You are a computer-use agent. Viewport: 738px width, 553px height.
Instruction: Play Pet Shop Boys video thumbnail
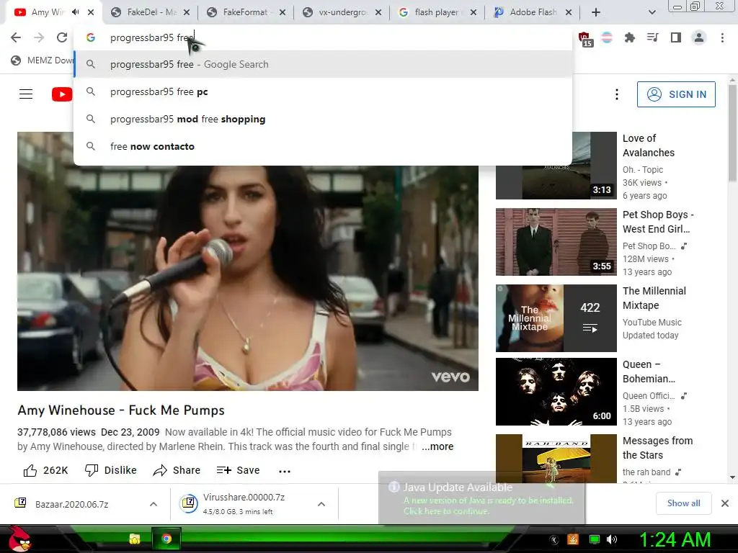coord(556,242)
